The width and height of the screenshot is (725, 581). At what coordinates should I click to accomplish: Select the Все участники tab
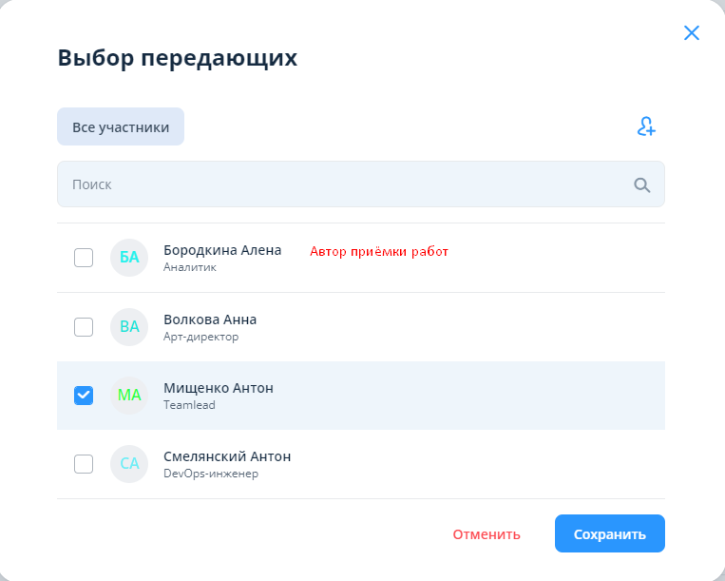coord(121,126)
